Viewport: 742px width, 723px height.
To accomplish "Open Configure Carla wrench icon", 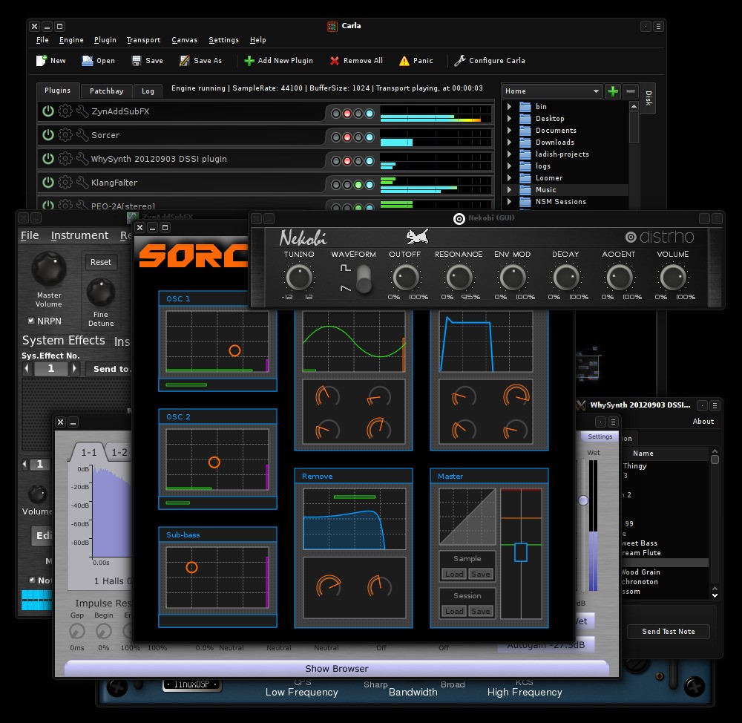I will (x=459, y=61).
